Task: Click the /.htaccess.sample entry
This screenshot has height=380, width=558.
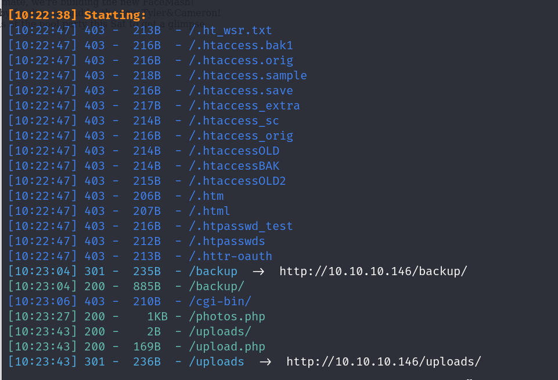Action: click(x=248, y=75)
